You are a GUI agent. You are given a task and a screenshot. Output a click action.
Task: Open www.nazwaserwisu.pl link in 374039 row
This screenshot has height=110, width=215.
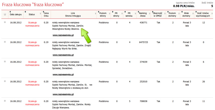(63, 74)
